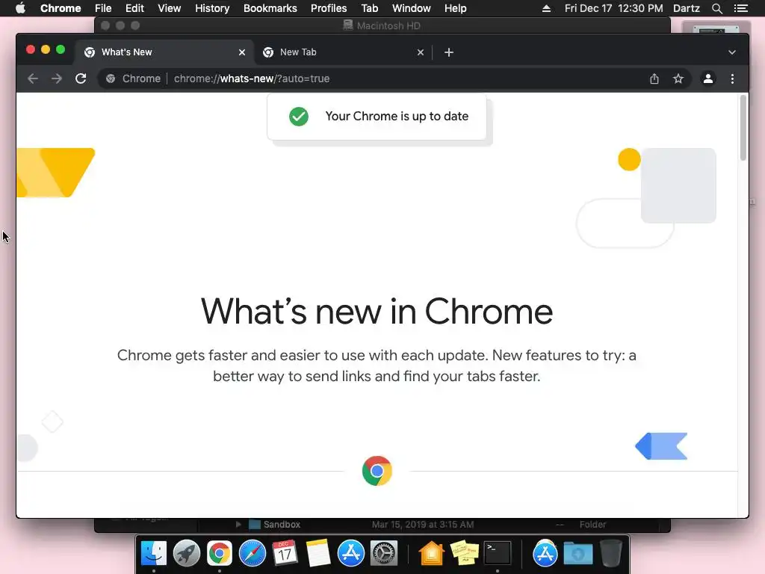Click the Dartz user name menu

[x=687, y=8]
